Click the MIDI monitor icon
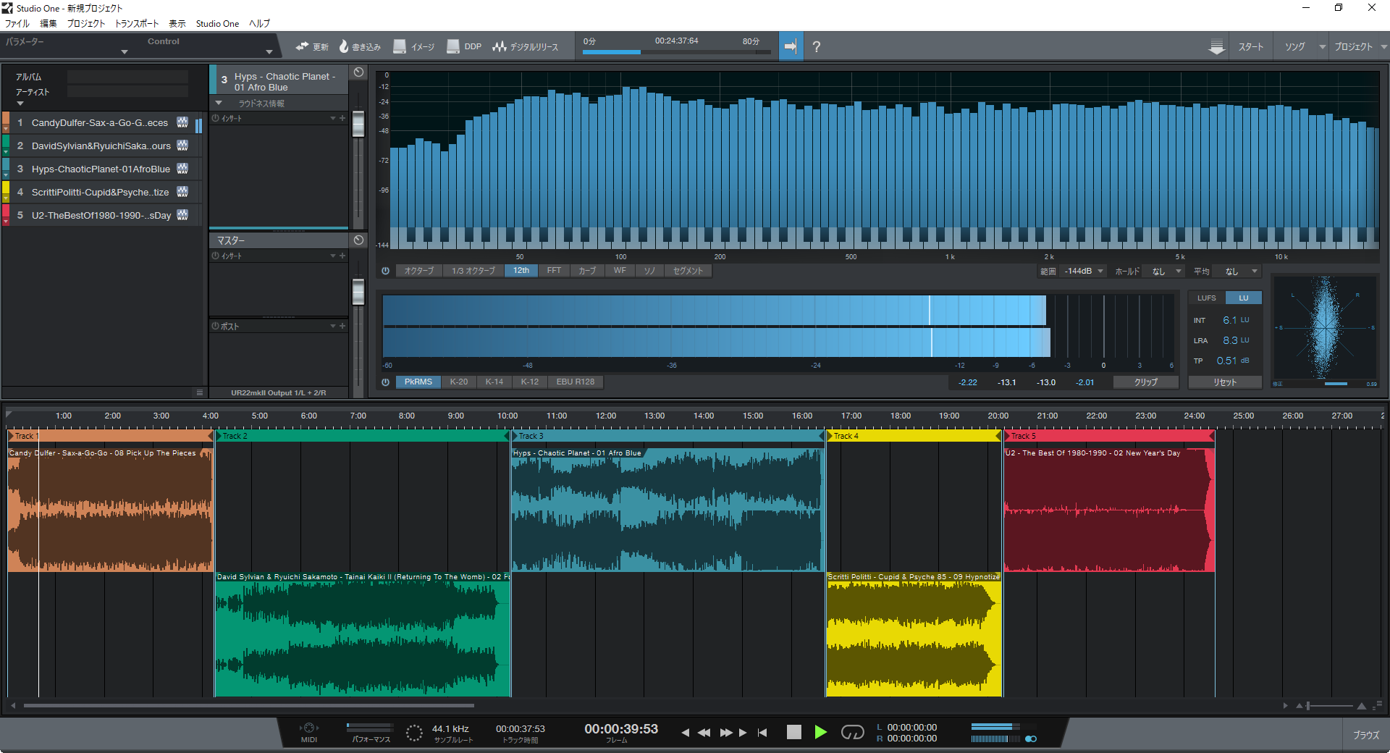1390x753 pixels. pos(309,728)
